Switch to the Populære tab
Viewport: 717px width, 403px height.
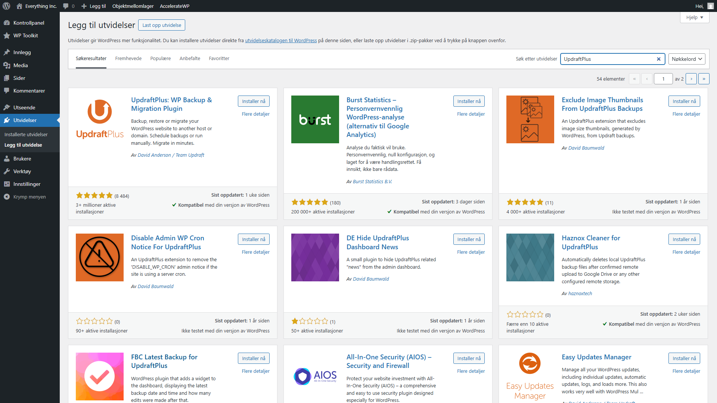pos(161,59)
